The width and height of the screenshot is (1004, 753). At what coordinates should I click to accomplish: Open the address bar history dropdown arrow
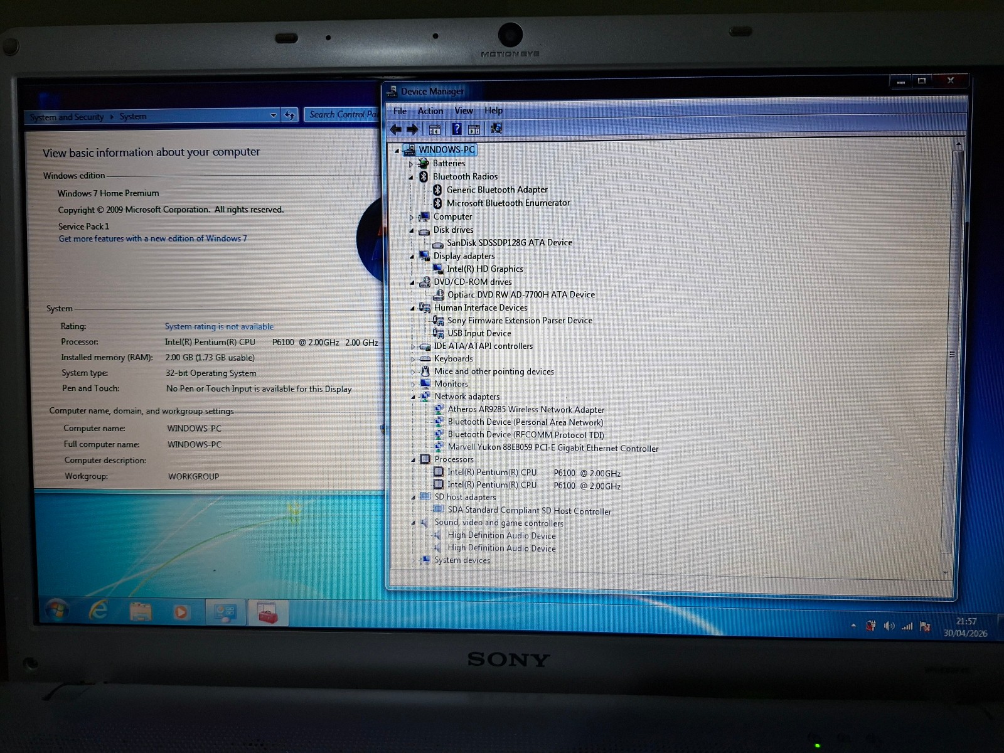click(273, 115)
